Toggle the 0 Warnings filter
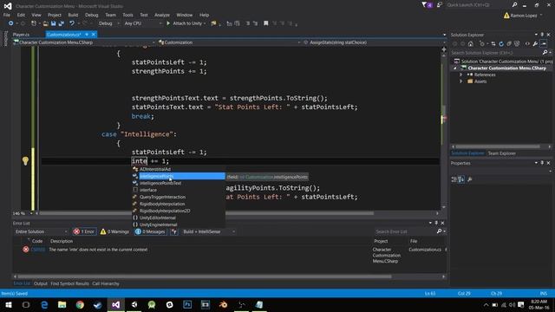The image size is (555, 312). point(114,231)
